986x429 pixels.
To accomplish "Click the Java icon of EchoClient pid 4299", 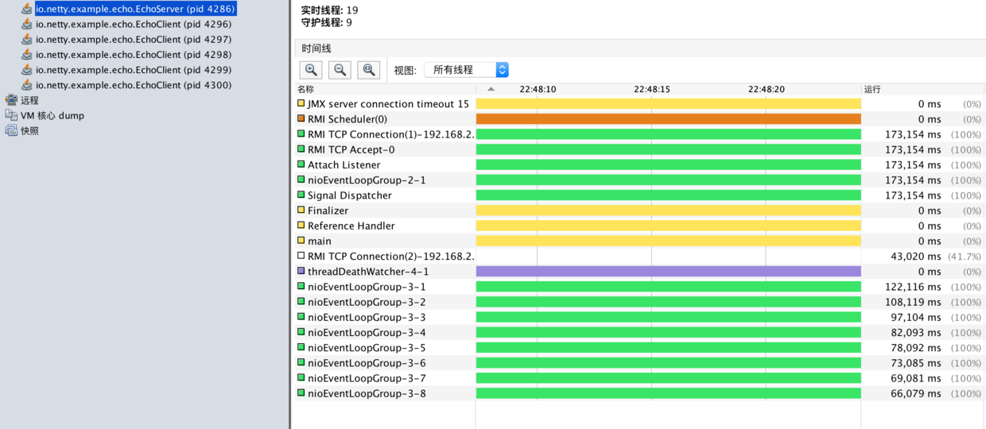I will [28, 69].
